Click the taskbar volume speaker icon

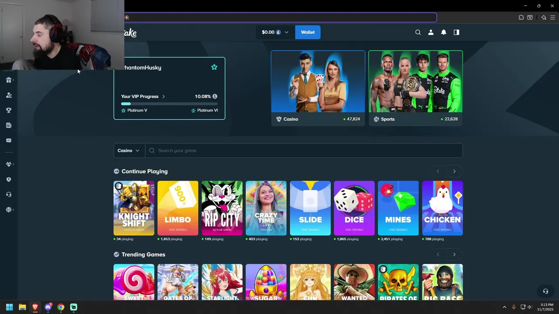click(530, 307)
